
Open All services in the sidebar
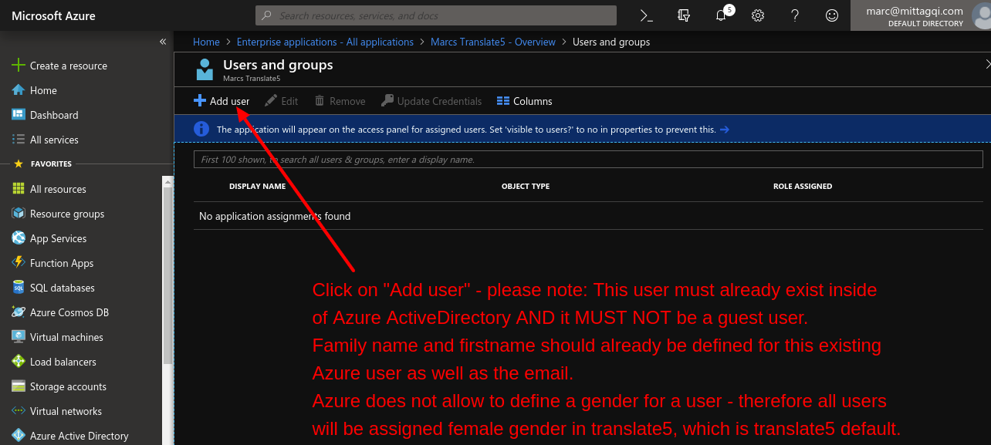[x=54, y=140]
